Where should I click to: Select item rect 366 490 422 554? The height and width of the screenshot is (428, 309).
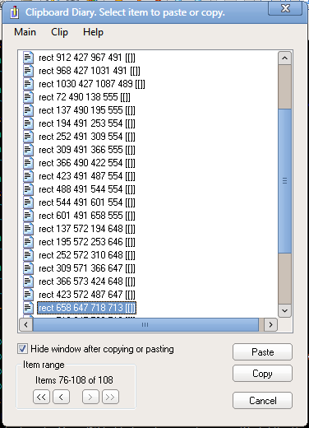(x=87, y=163)
